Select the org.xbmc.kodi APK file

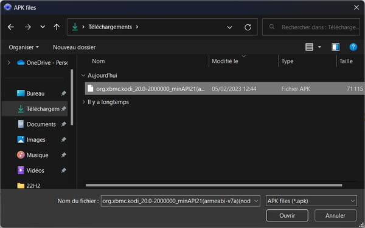(224, 89)
